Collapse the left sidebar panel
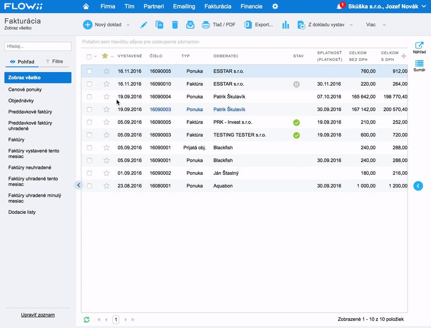 (78, 185)
